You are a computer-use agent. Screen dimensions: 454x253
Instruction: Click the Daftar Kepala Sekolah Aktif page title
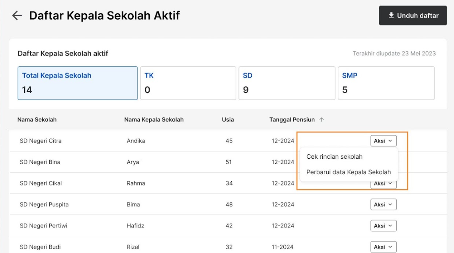pos(105,16)
